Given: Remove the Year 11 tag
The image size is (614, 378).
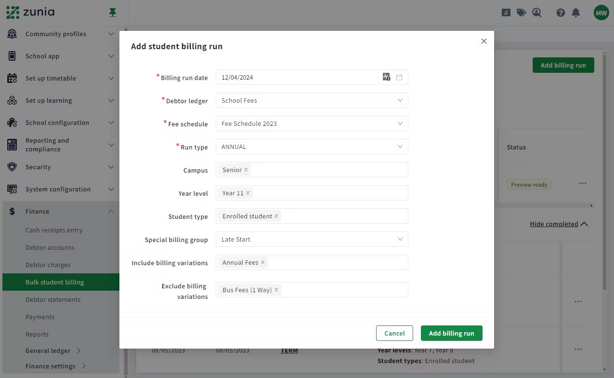Looking at the screenshot, I should coord(248,193).
